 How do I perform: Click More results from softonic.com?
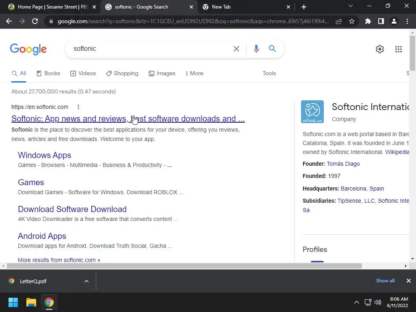click(59, 260)
